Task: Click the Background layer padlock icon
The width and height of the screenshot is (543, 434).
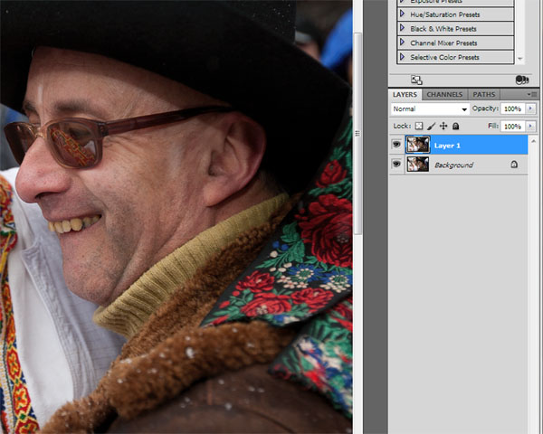Action: tap(514, 165)
